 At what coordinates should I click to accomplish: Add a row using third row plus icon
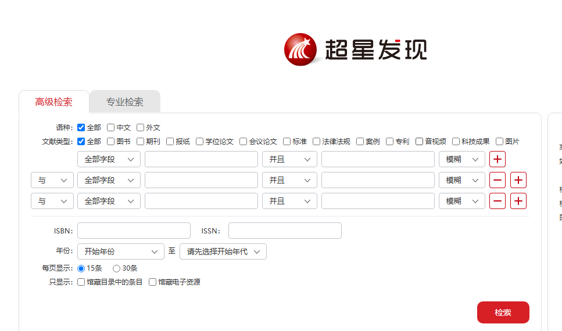[518, 201]
